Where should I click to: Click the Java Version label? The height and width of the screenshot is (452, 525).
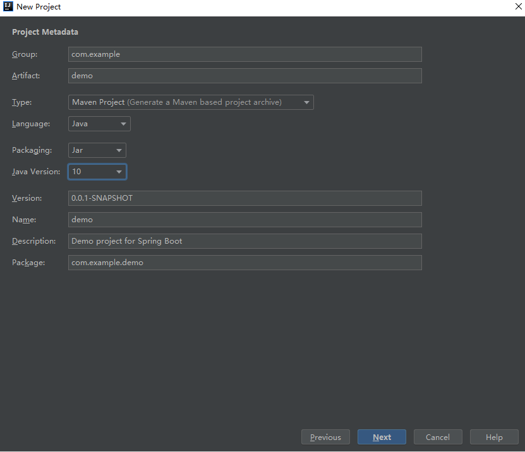pyautogui.click(x=36, y=172)
